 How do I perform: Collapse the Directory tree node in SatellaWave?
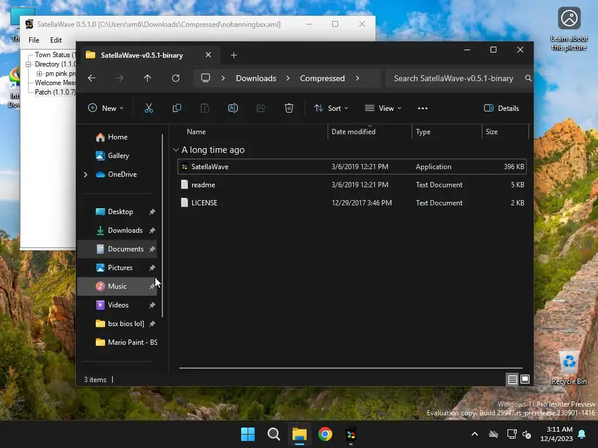tap(28, 64)
